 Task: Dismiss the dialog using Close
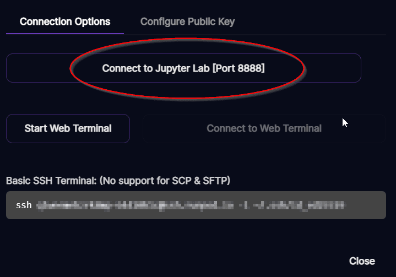[362, 261]
